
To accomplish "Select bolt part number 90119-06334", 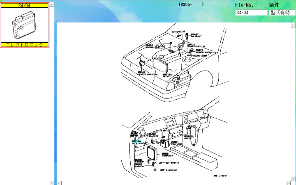I will [178, 32].
